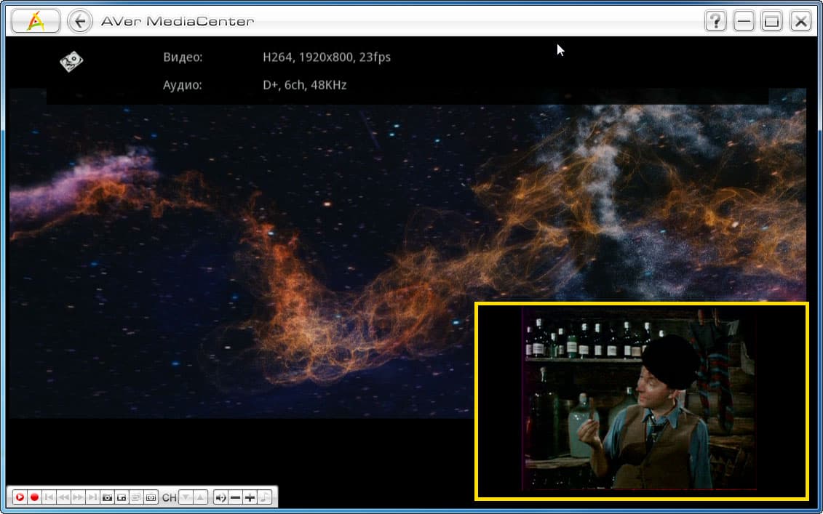Click the music note audio mode icon
823x514 pixels.
tap(265, 497)
